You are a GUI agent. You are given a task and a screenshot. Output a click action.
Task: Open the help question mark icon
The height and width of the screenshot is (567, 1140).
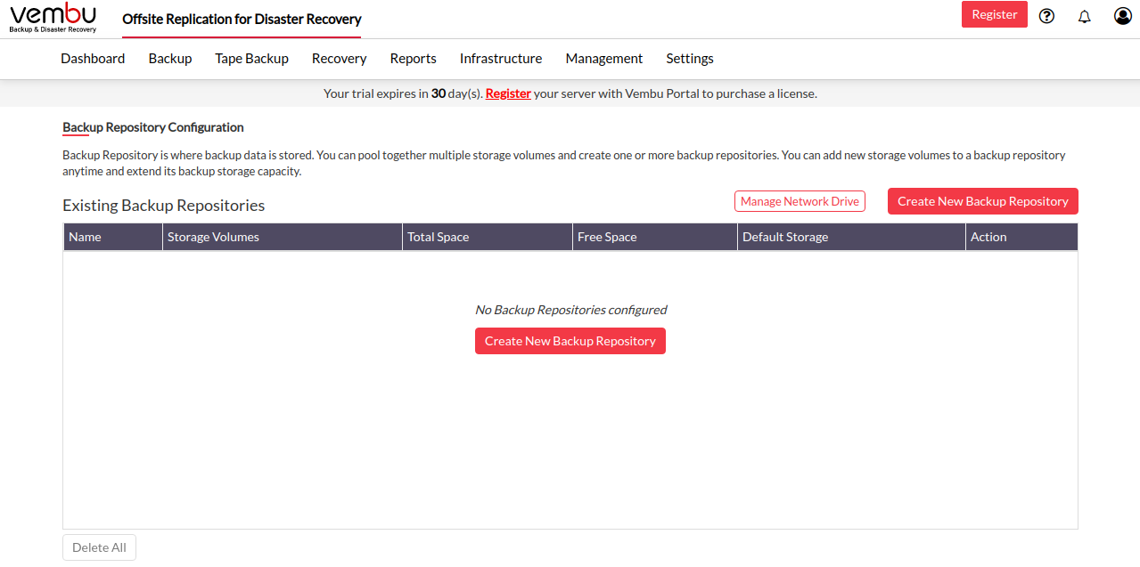click(x=1046, y=15)
